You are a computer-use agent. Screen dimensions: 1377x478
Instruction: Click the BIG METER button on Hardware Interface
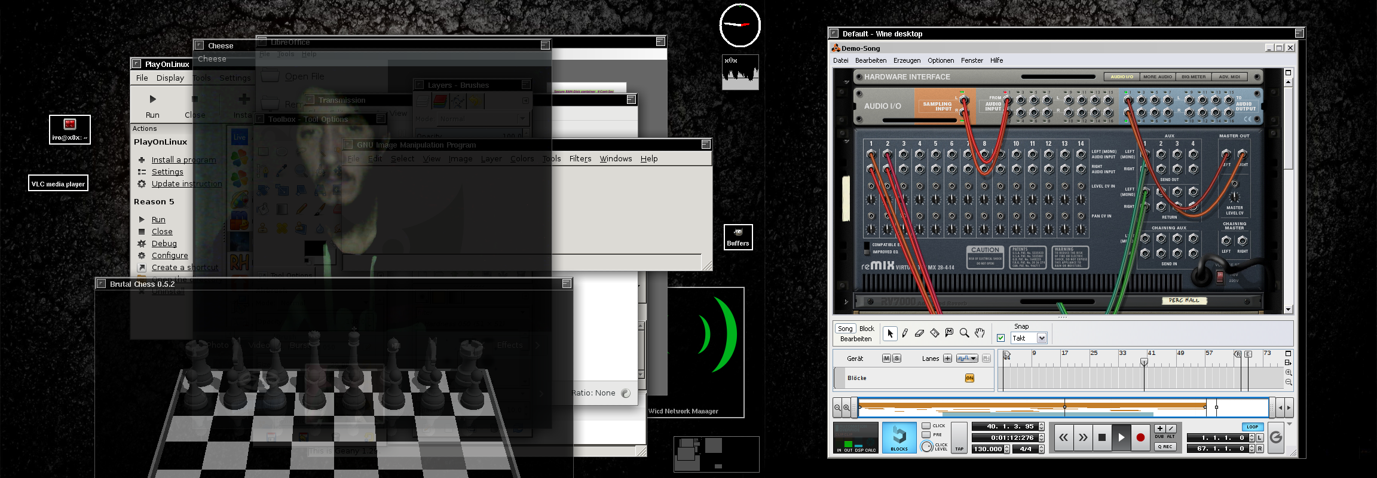[x=1194, y=76]
